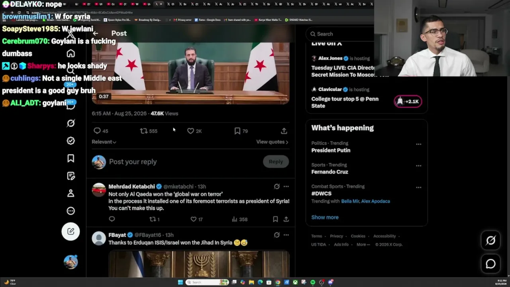Image resolution: width=510 pixels, height=287 pixels.
Task: Open the floating Messages chat button
Action: point(490,264)
